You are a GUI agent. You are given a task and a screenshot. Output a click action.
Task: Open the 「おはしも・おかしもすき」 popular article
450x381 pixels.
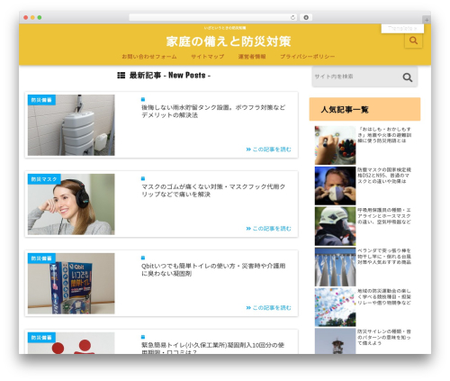pyautogui.click(x=384, y=135)
